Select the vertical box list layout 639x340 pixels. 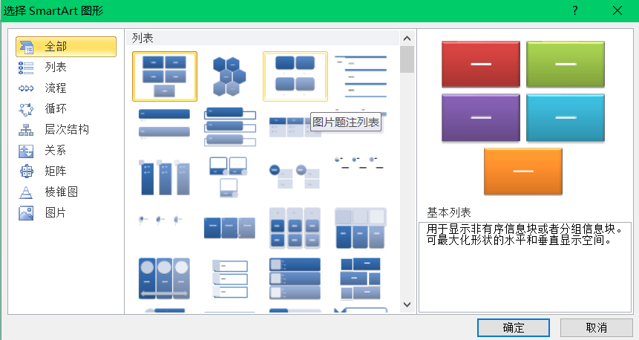[x=230, y=126]
